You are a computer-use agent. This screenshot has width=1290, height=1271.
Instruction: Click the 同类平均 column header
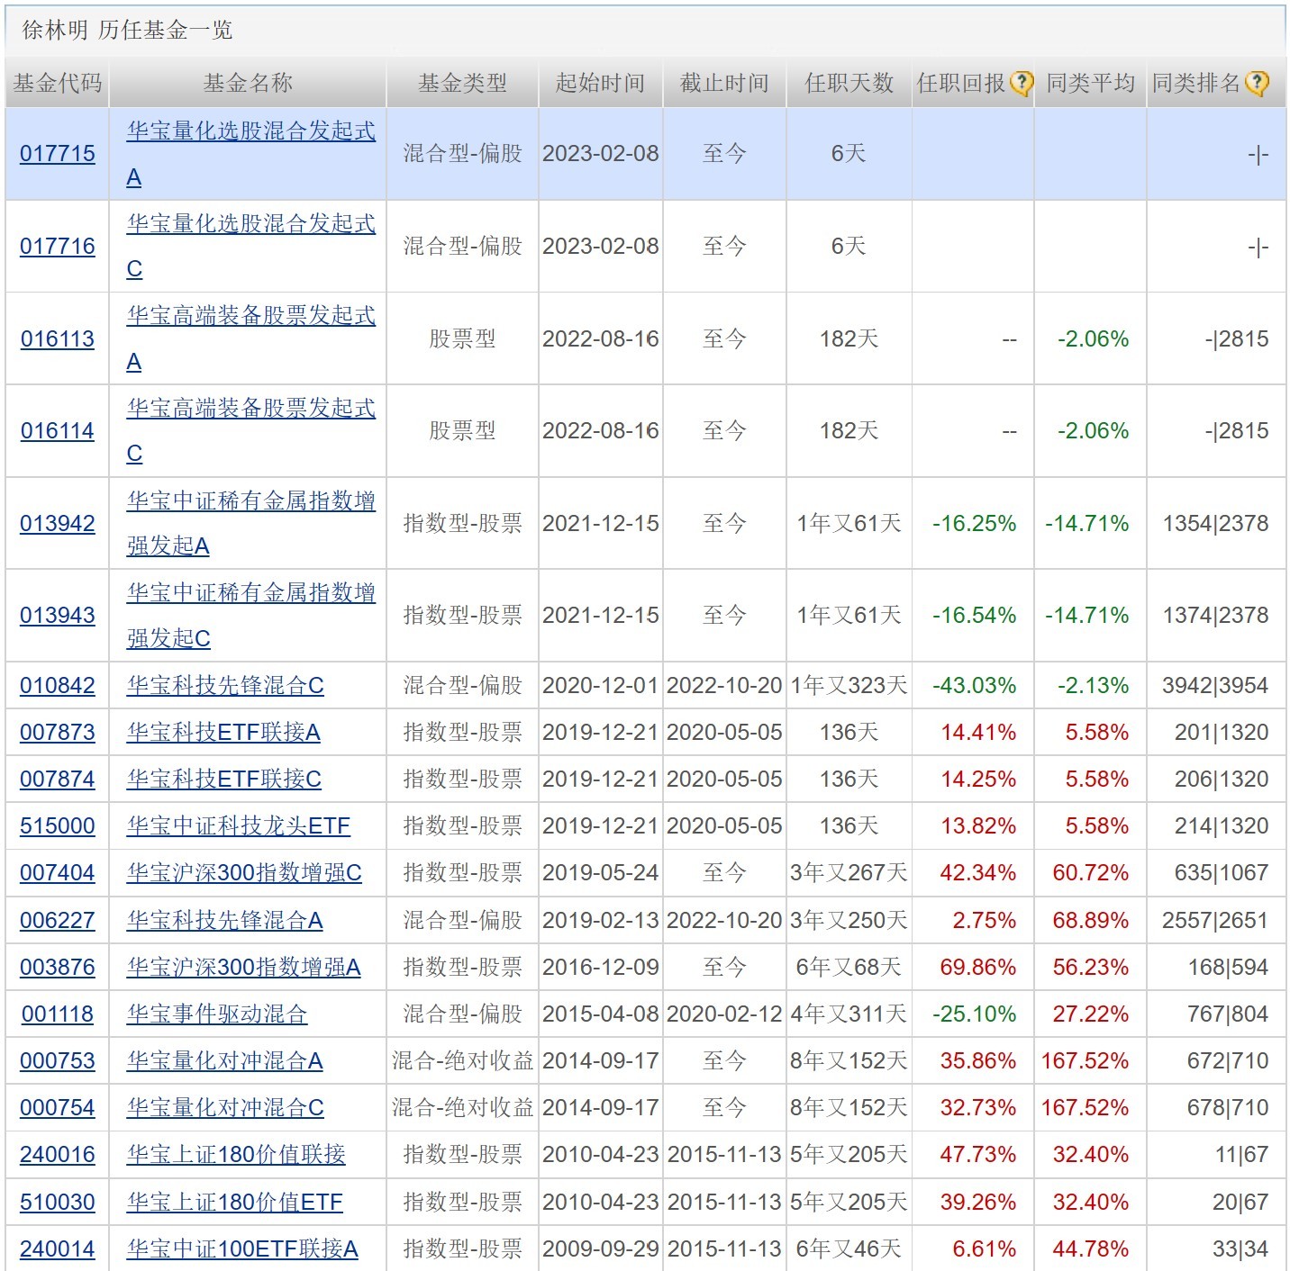click(1090, 84)
